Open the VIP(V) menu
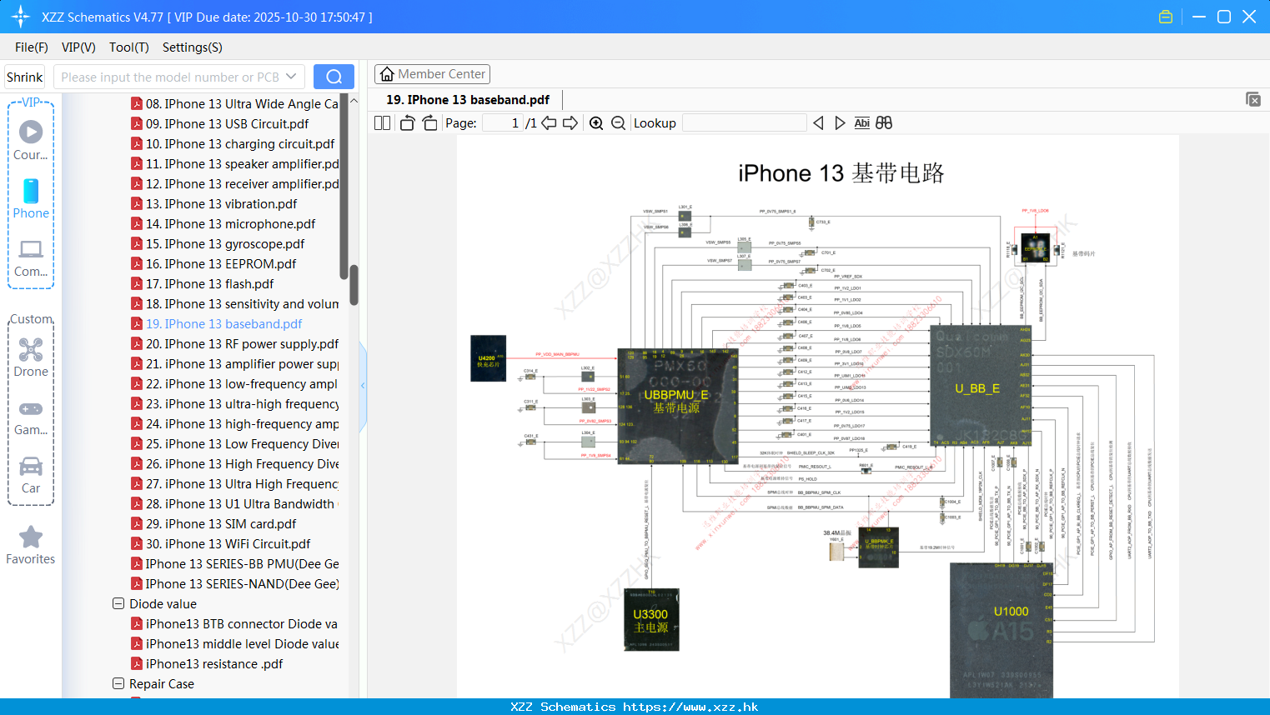 [78, 47]
